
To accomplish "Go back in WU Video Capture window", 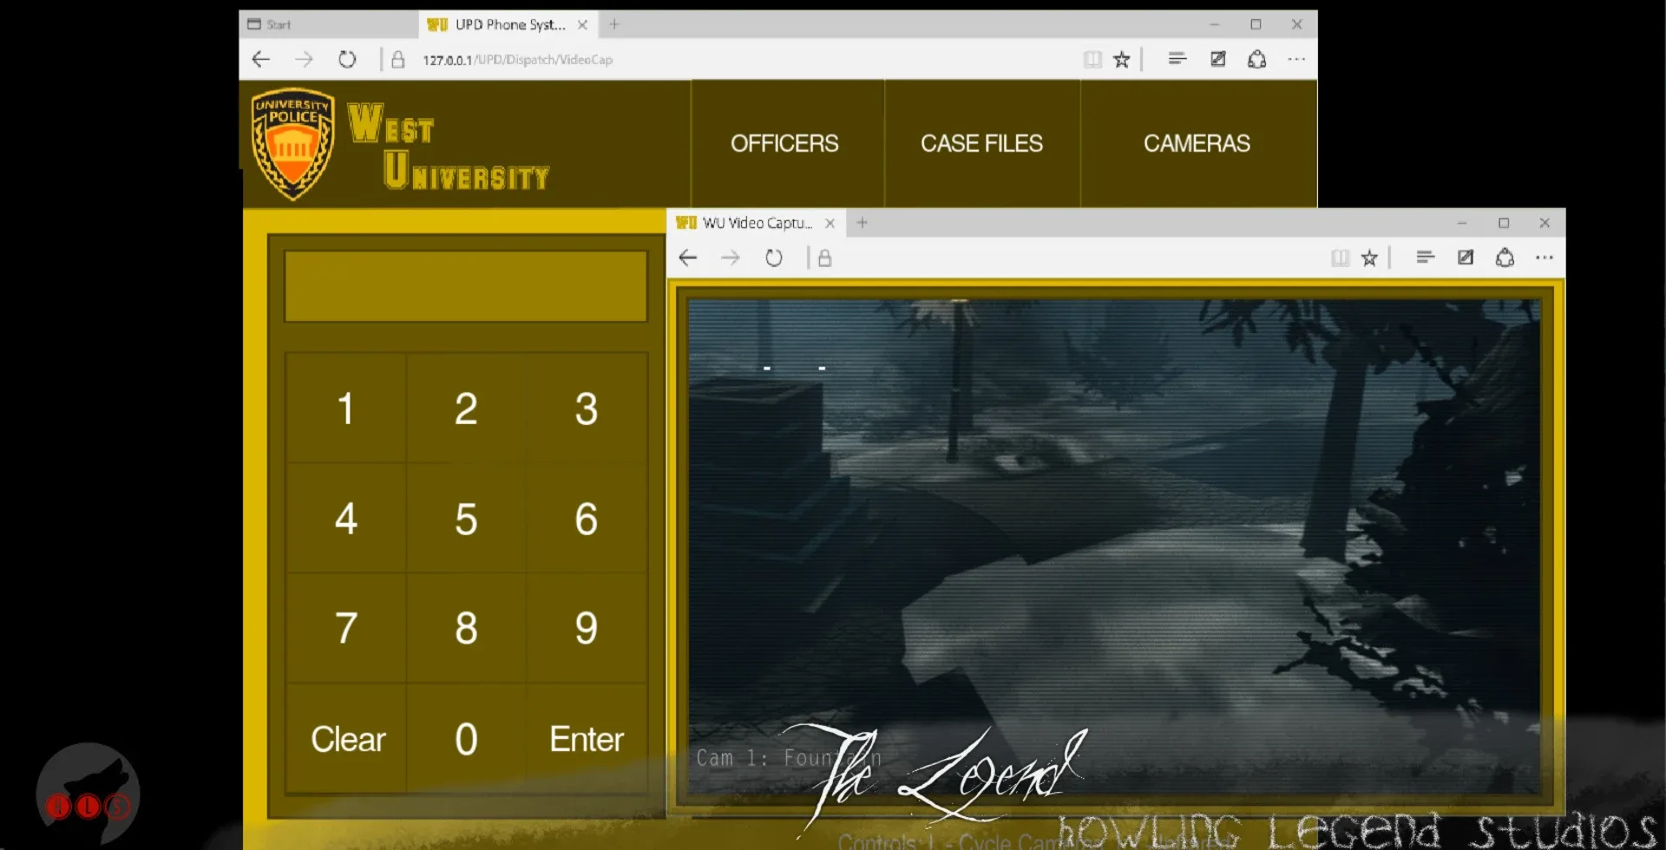I will (688, 258).
